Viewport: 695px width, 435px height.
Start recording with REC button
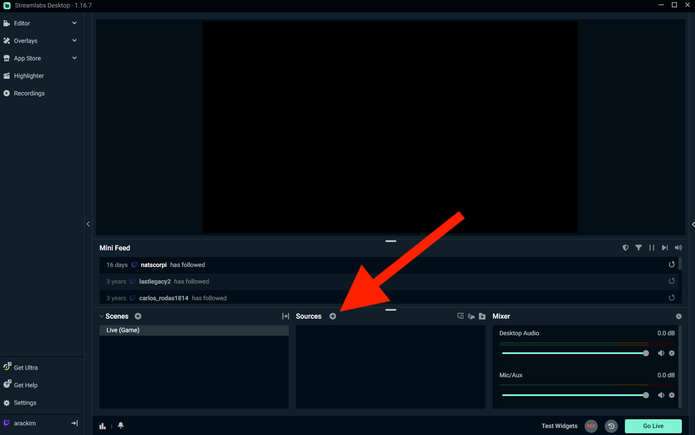click(591, 426)
